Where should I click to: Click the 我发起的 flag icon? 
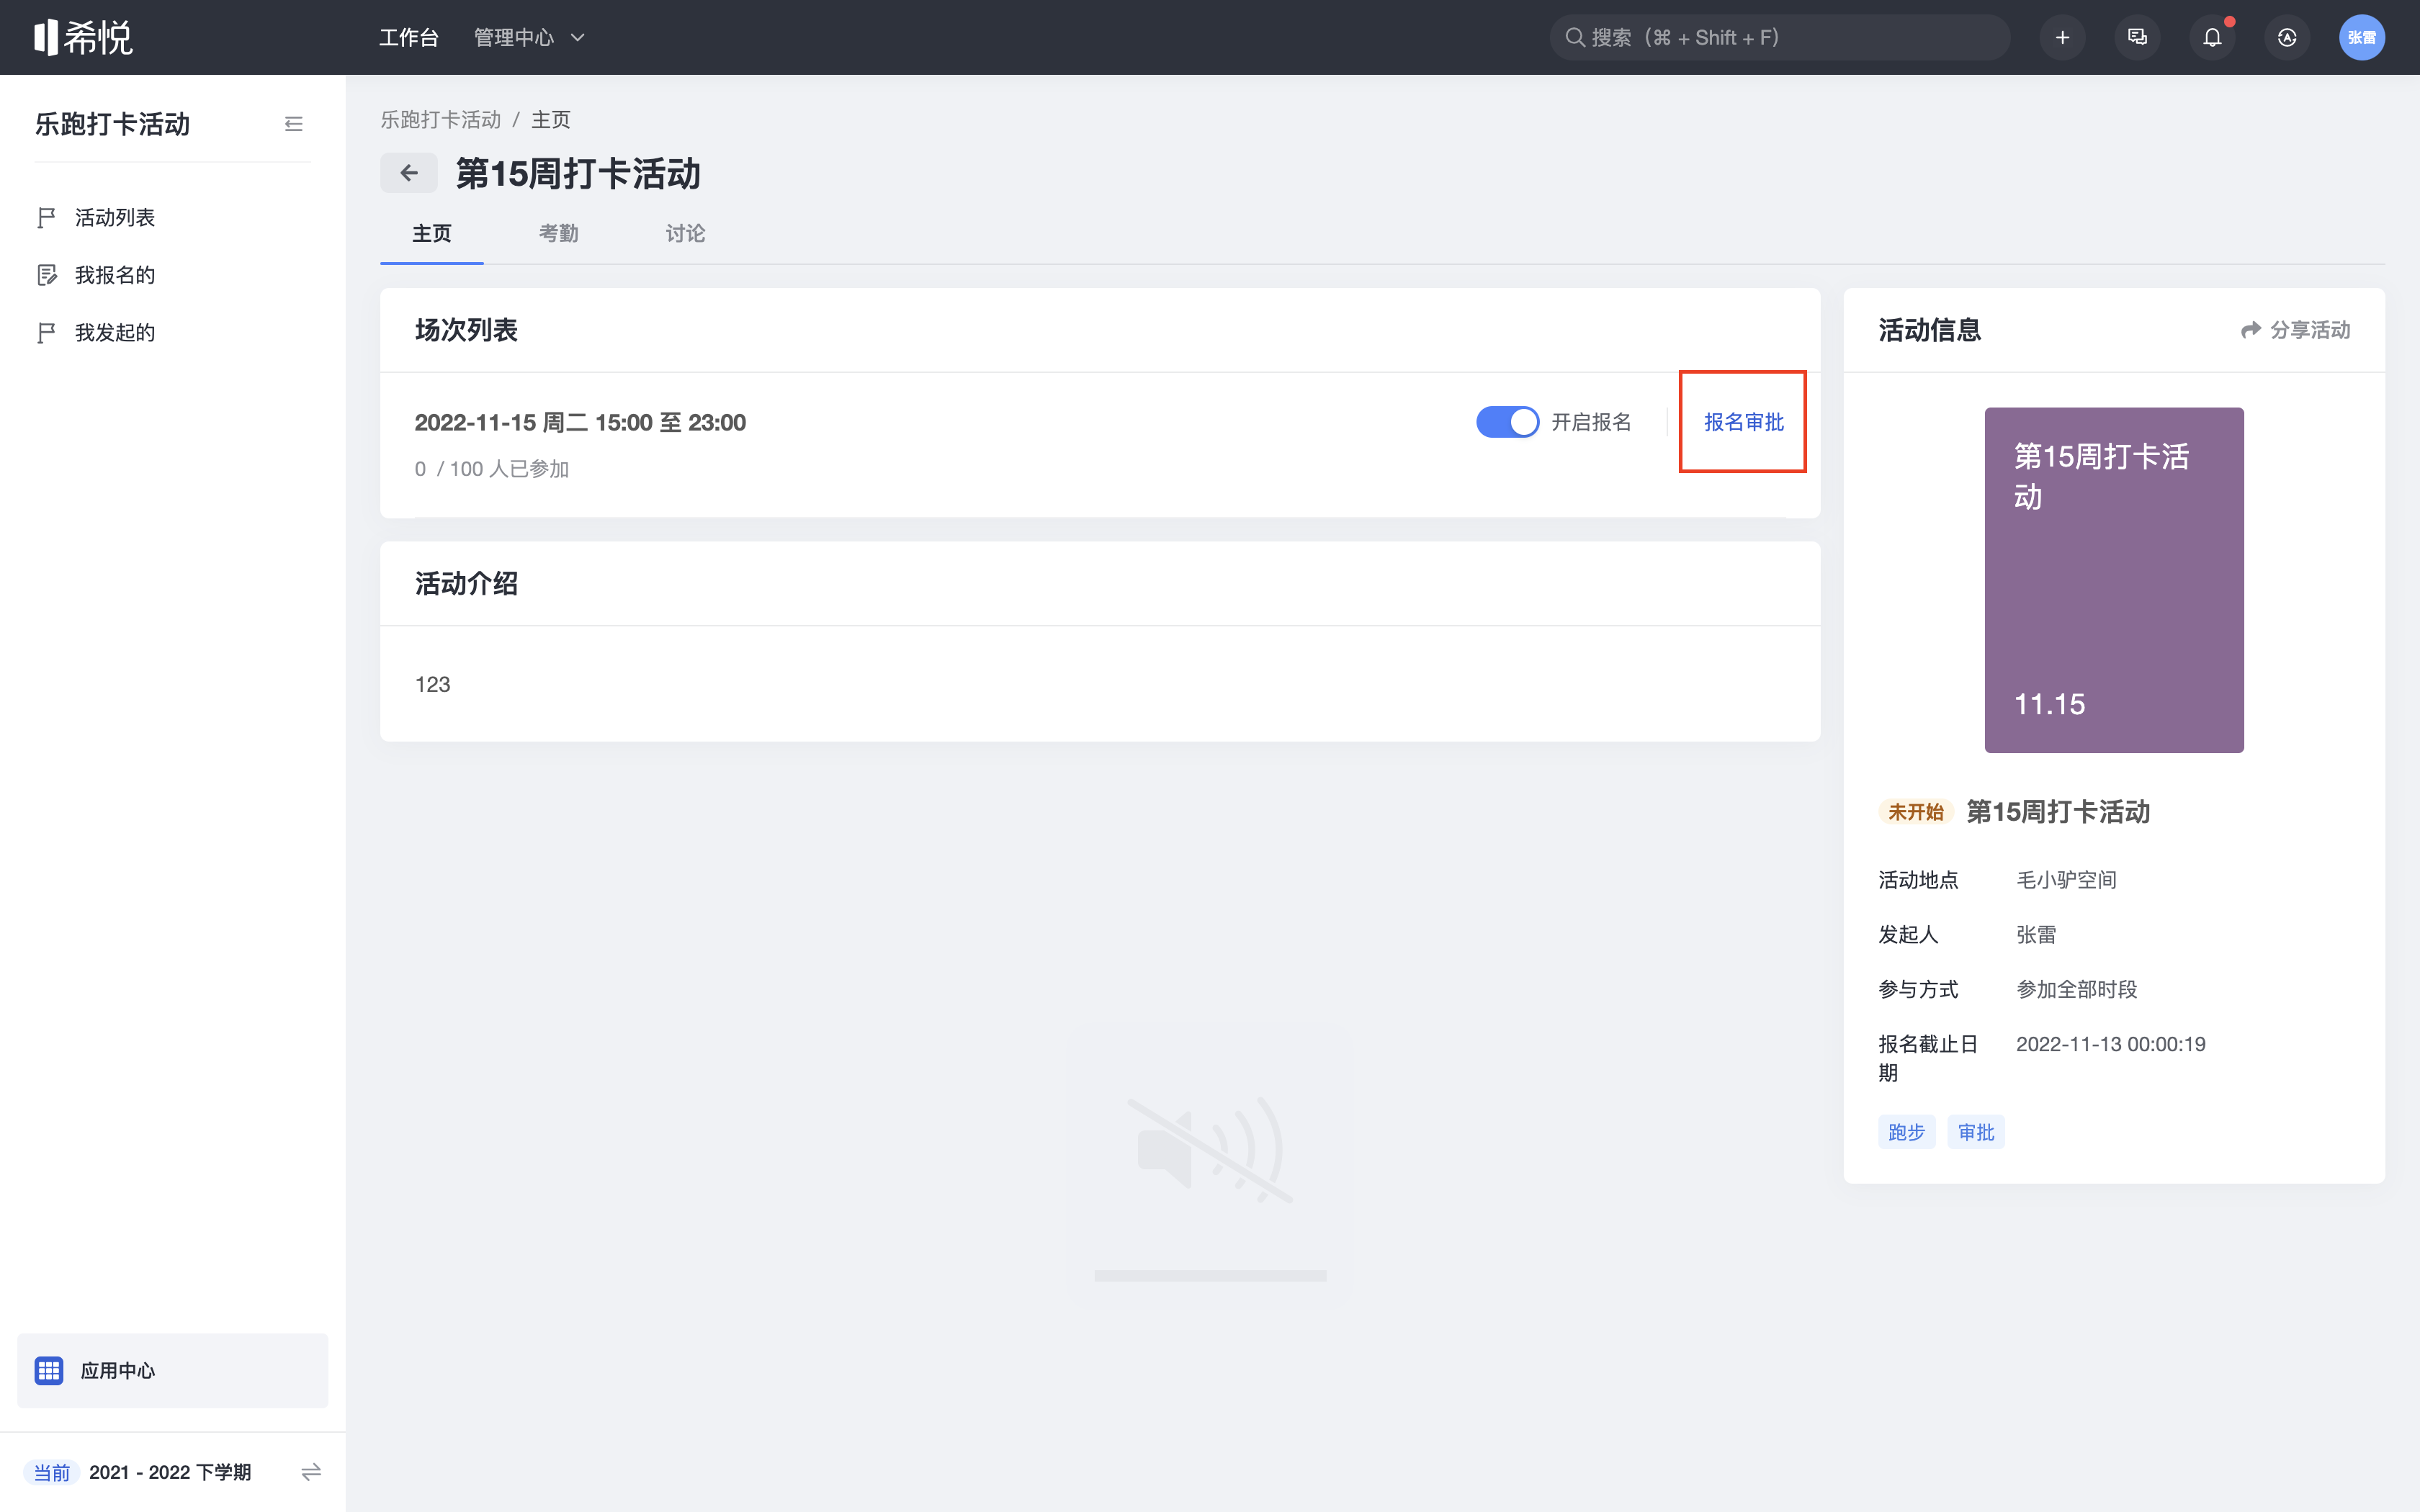[46, 332]
